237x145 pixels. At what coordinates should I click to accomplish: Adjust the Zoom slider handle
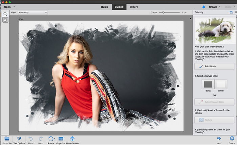(163, 13)
